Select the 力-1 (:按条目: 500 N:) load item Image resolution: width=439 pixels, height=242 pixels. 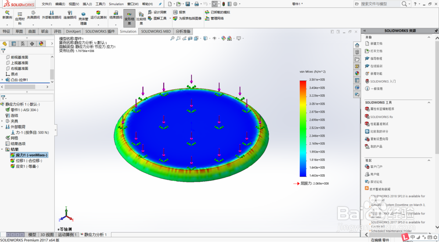pyautogui.click(x=32, y=133)
